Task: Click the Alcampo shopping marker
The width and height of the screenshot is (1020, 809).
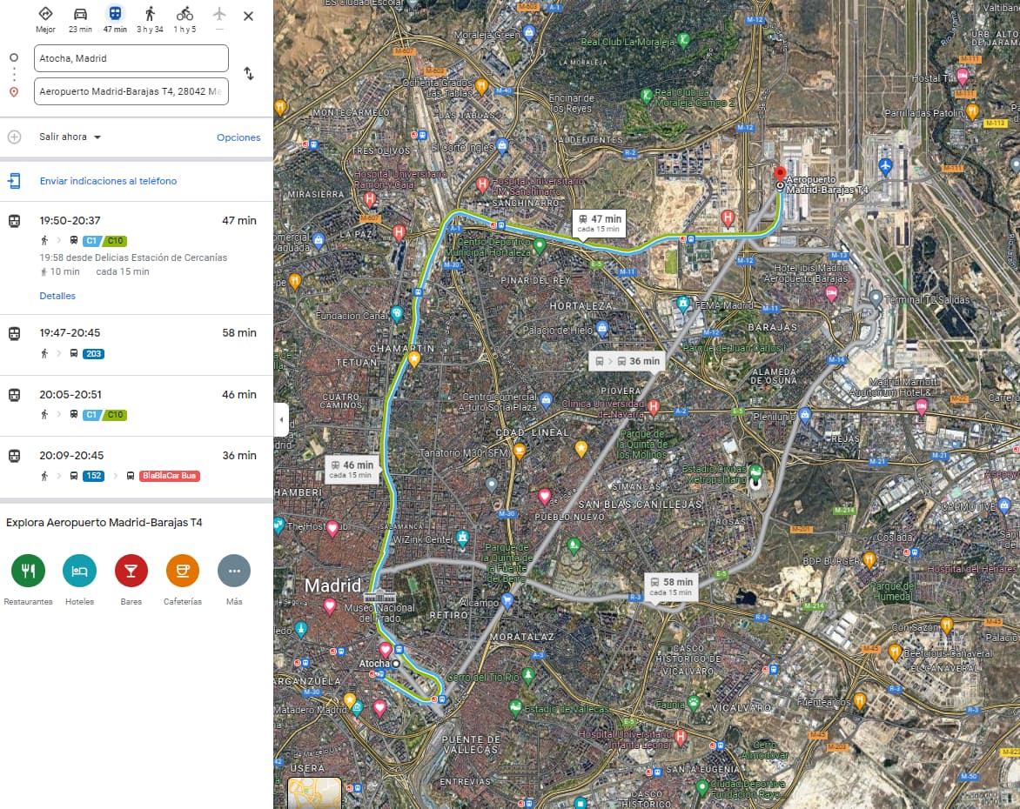Action: tap(507, 601)
